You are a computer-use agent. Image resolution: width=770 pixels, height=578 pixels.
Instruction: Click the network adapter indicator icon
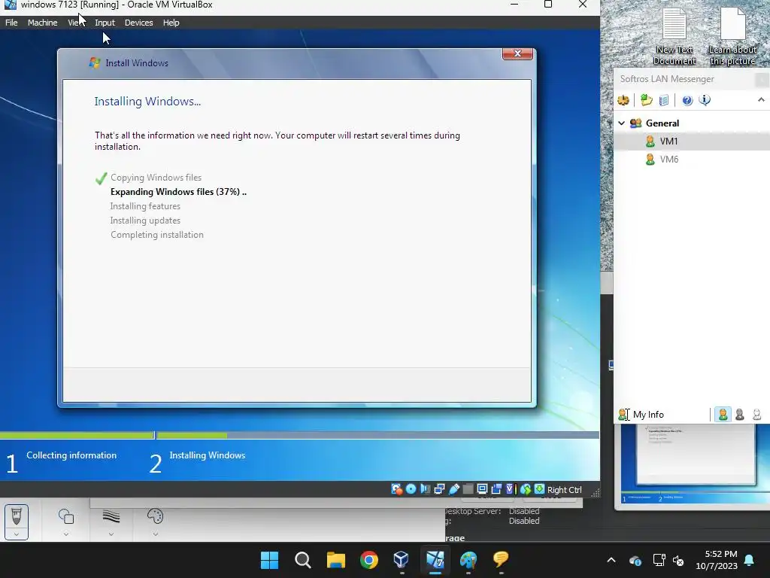pyautogui.click(x=439, y=489)
